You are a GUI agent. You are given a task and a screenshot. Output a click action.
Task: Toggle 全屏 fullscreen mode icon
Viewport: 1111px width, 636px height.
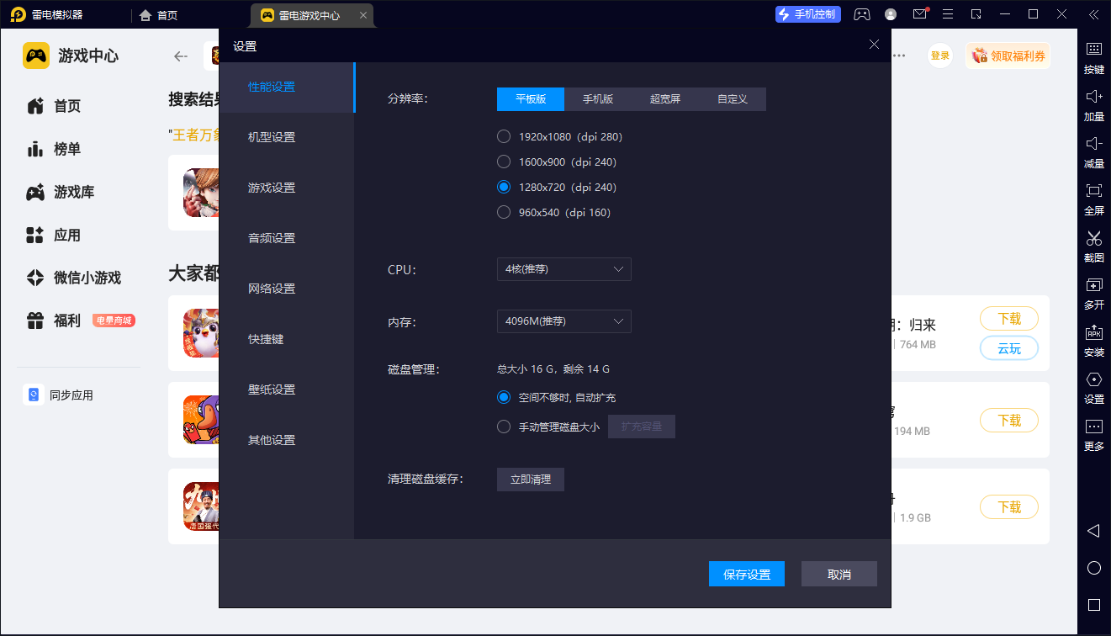click(x=1093, y=192)
